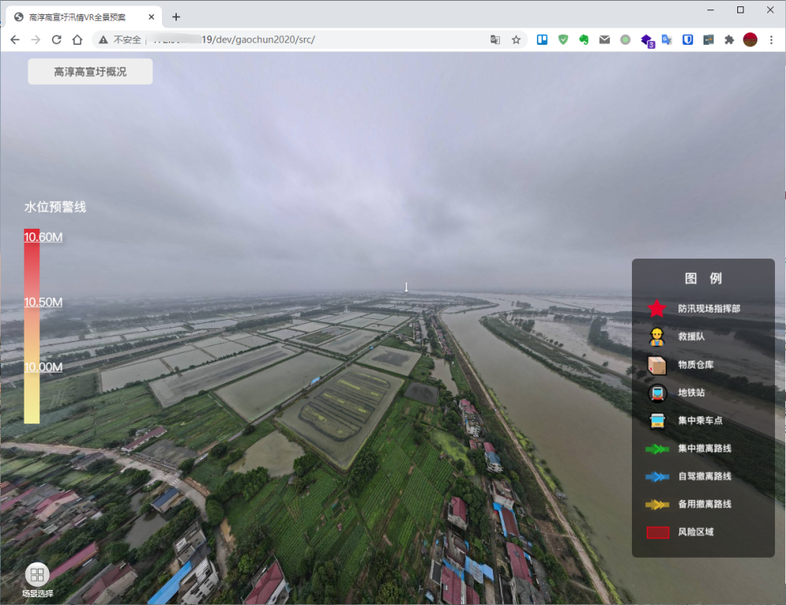The image size is (786, 605).
Task: Open the Extensions puzzle menu
Action: (729, 39)
